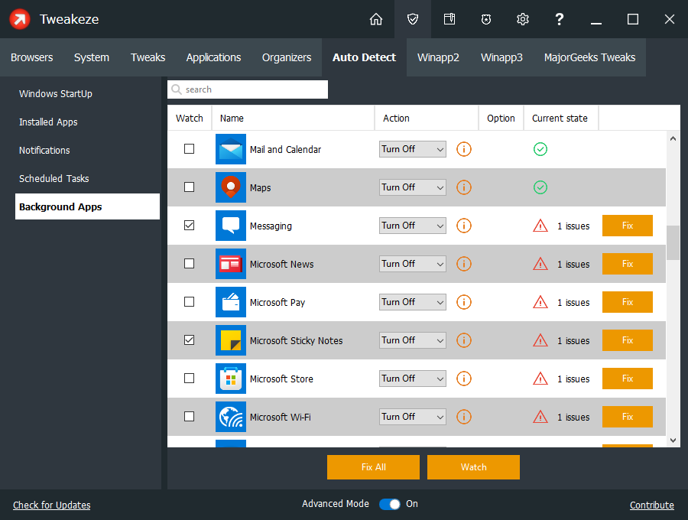Click the shield checkmark icon in header
This screenshot has height=520, width=688.
413,19
